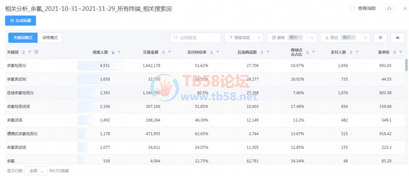
Task: Filter the 搜索人数 column
Action: click(x=119, y=52)
